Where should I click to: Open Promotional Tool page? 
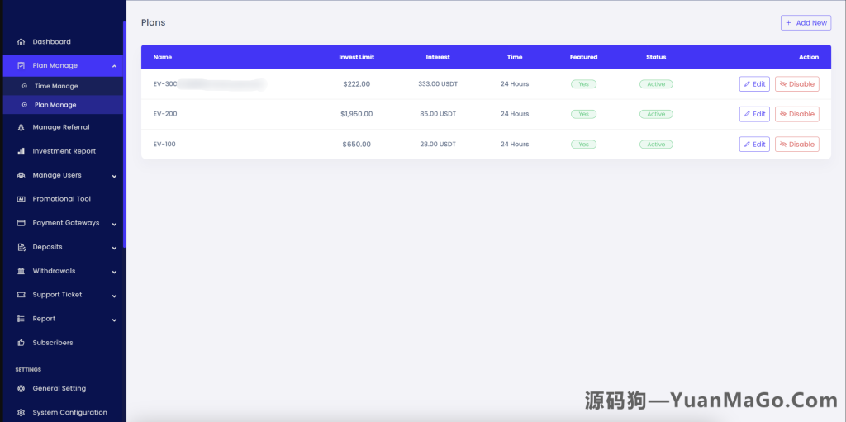click(x=63, y=199)
